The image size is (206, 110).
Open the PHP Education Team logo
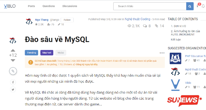pyautogui.click(x=176, y=58)
